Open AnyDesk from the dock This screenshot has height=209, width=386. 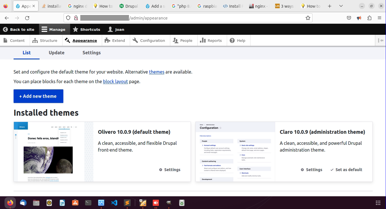coord(156,203)
